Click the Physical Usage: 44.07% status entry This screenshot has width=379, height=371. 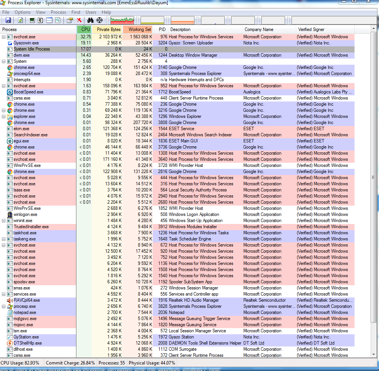click(152, 363)
